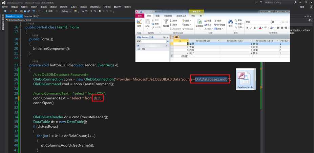Collapse the Form1 class outline at line 16
This screenshot has width=314, height=153.
tap(21, 27)
